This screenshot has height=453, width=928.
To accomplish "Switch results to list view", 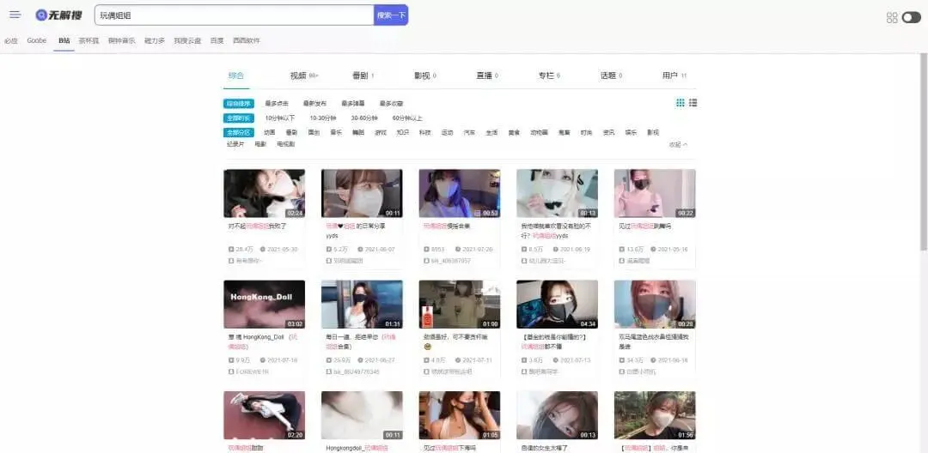I will coord(693,103).
